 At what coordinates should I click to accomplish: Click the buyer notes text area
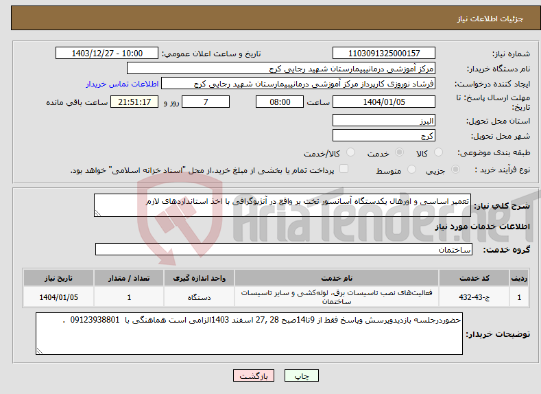[x=249, y=334]
